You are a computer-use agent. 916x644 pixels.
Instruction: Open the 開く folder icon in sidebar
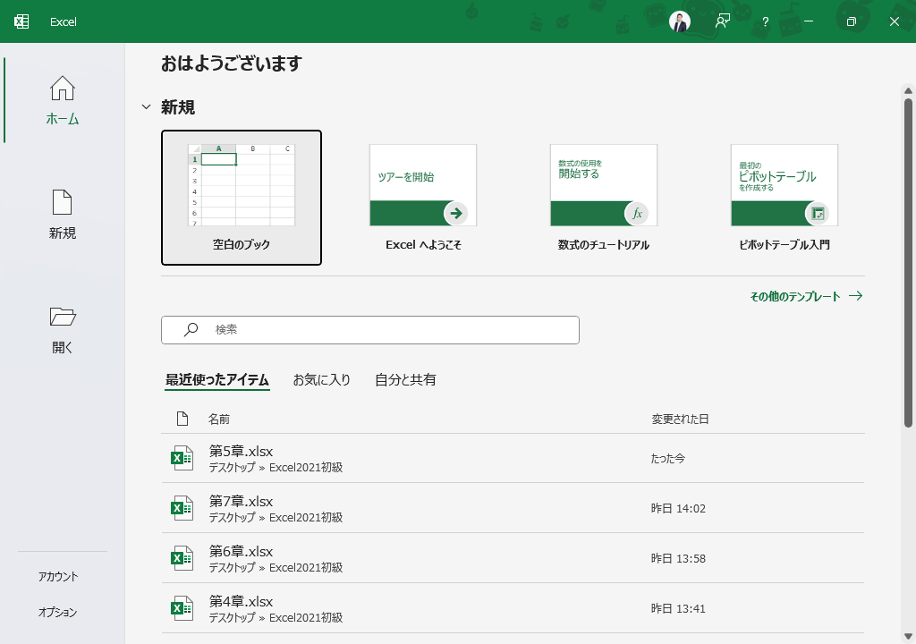(x=63, y=317)
